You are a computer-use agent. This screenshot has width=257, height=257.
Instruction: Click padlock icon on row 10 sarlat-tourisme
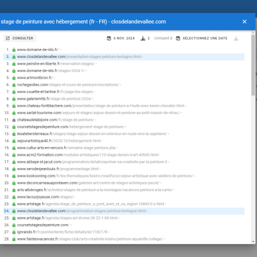pos(14,113)
